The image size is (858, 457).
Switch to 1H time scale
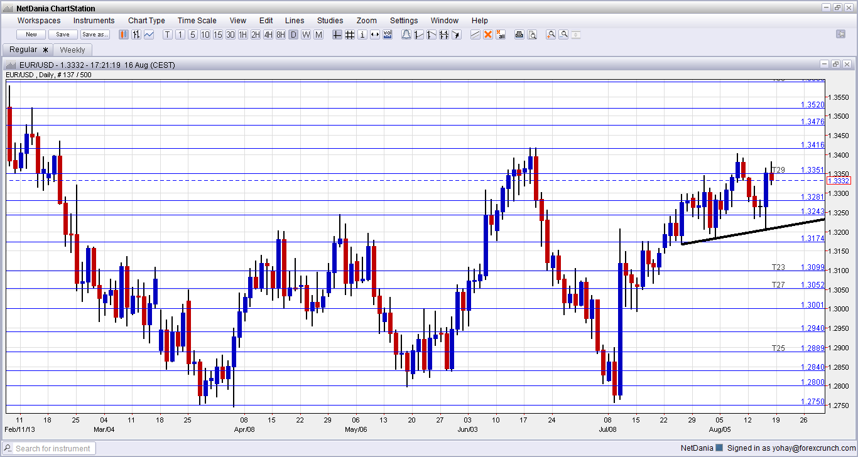tap(243, 35)
